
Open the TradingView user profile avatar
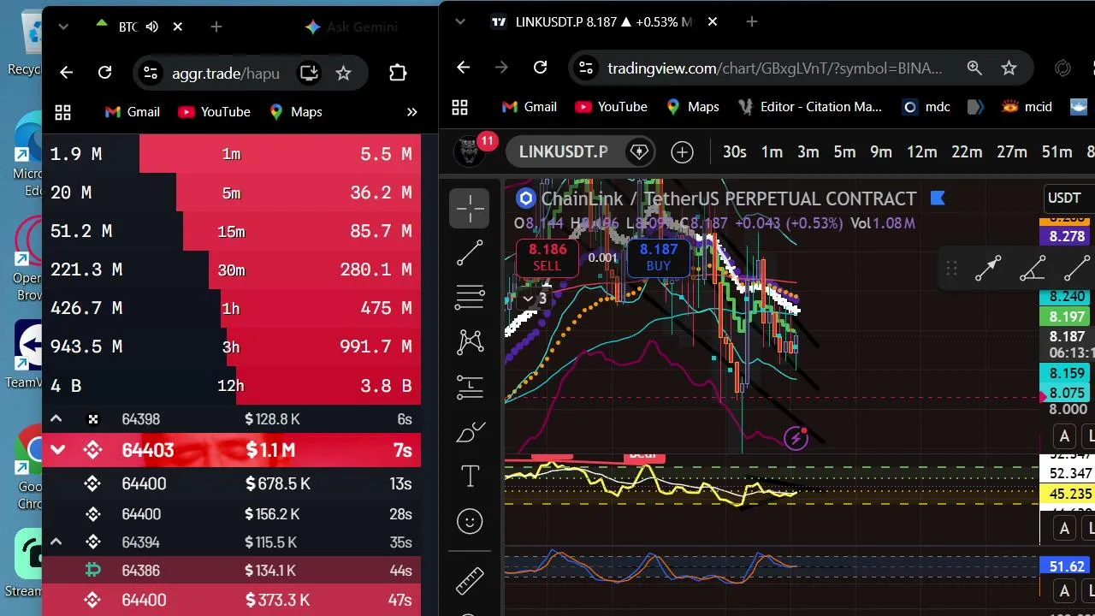[469, 152]
